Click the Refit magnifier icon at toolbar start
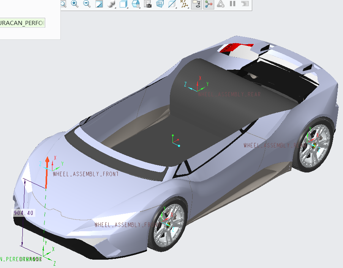 point(63,4)
